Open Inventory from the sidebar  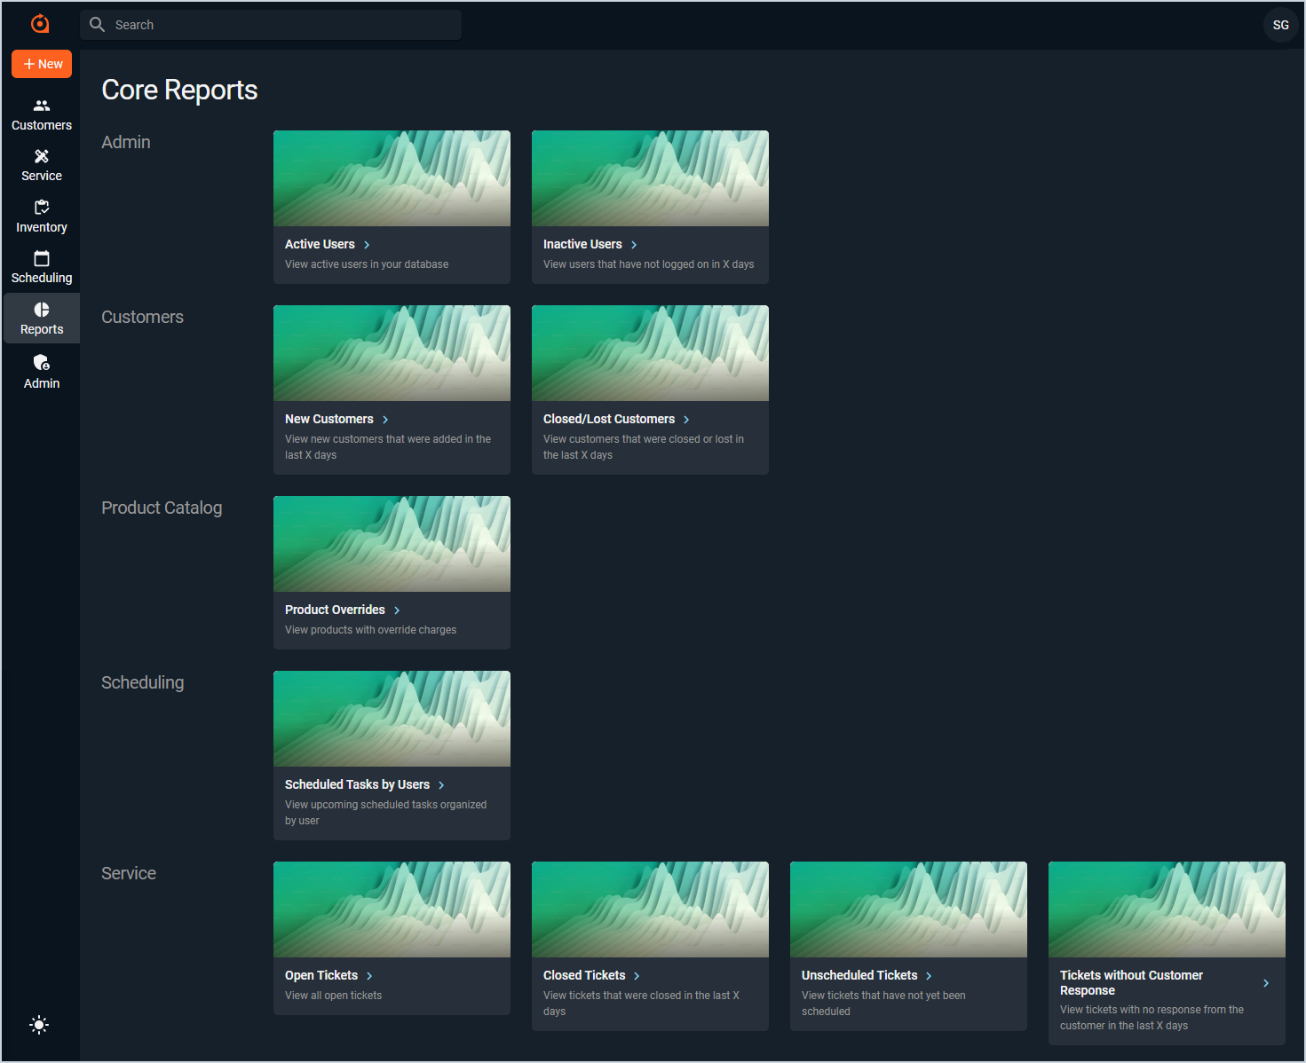(42, 217)
